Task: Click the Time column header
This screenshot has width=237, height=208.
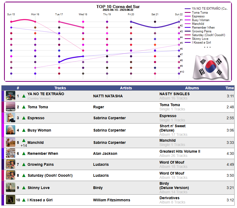Action: tap(229, 88)
